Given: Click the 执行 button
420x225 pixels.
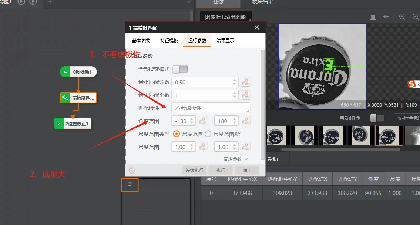Looking at the screenshot, I should click(221, 170).
